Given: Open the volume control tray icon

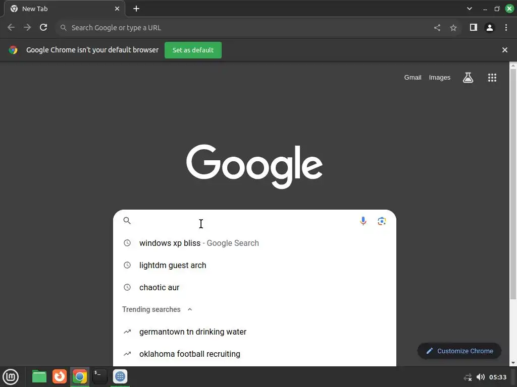Looking at the screenshot, I should (x=481, y=377).
